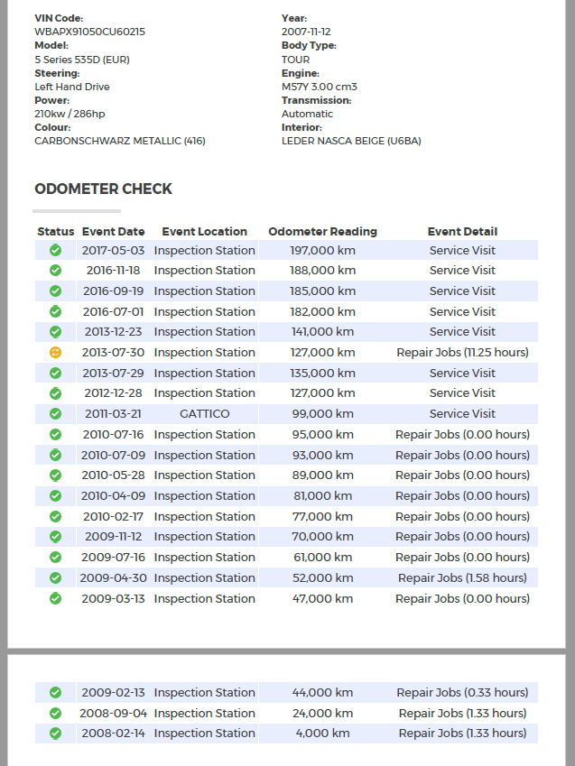
Task: Click the ODOMETER CHECK section heading
Action: [103, 189]
